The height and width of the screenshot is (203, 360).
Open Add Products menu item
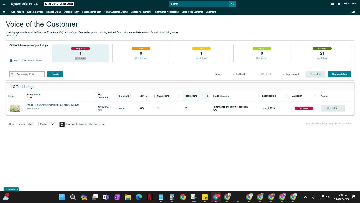point(18,12)
